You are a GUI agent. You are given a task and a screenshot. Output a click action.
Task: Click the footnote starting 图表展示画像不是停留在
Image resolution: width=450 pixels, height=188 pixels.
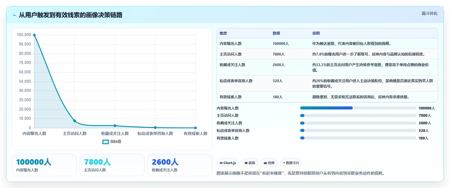pos(301,173)
